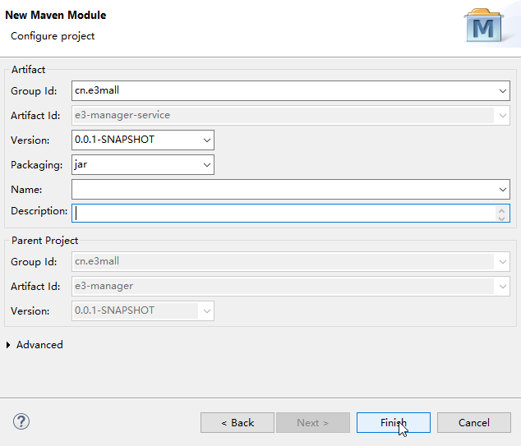Open the help question mark icon
Screen dimensions: 521x446
pyautogui.click(x=22, y=422)
